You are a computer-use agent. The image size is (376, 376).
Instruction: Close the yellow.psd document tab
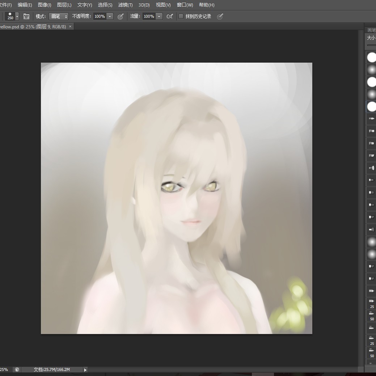pos(70,26)
